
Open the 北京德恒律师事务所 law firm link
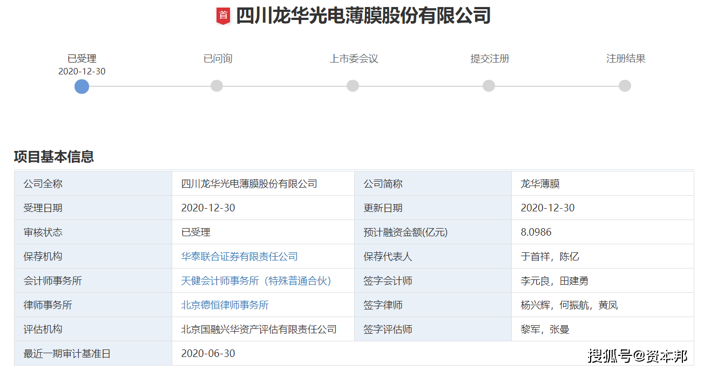(x=225, y=305)
